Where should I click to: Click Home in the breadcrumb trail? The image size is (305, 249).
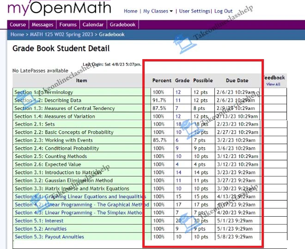pos(17,34)
